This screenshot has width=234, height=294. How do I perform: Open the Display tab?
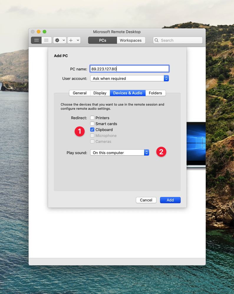tap(100, 93)
